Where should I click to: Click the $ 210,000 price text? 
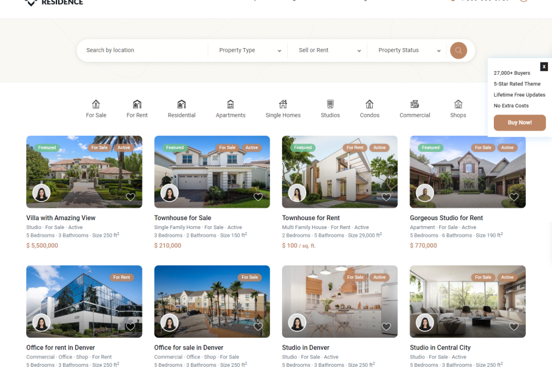167,246
